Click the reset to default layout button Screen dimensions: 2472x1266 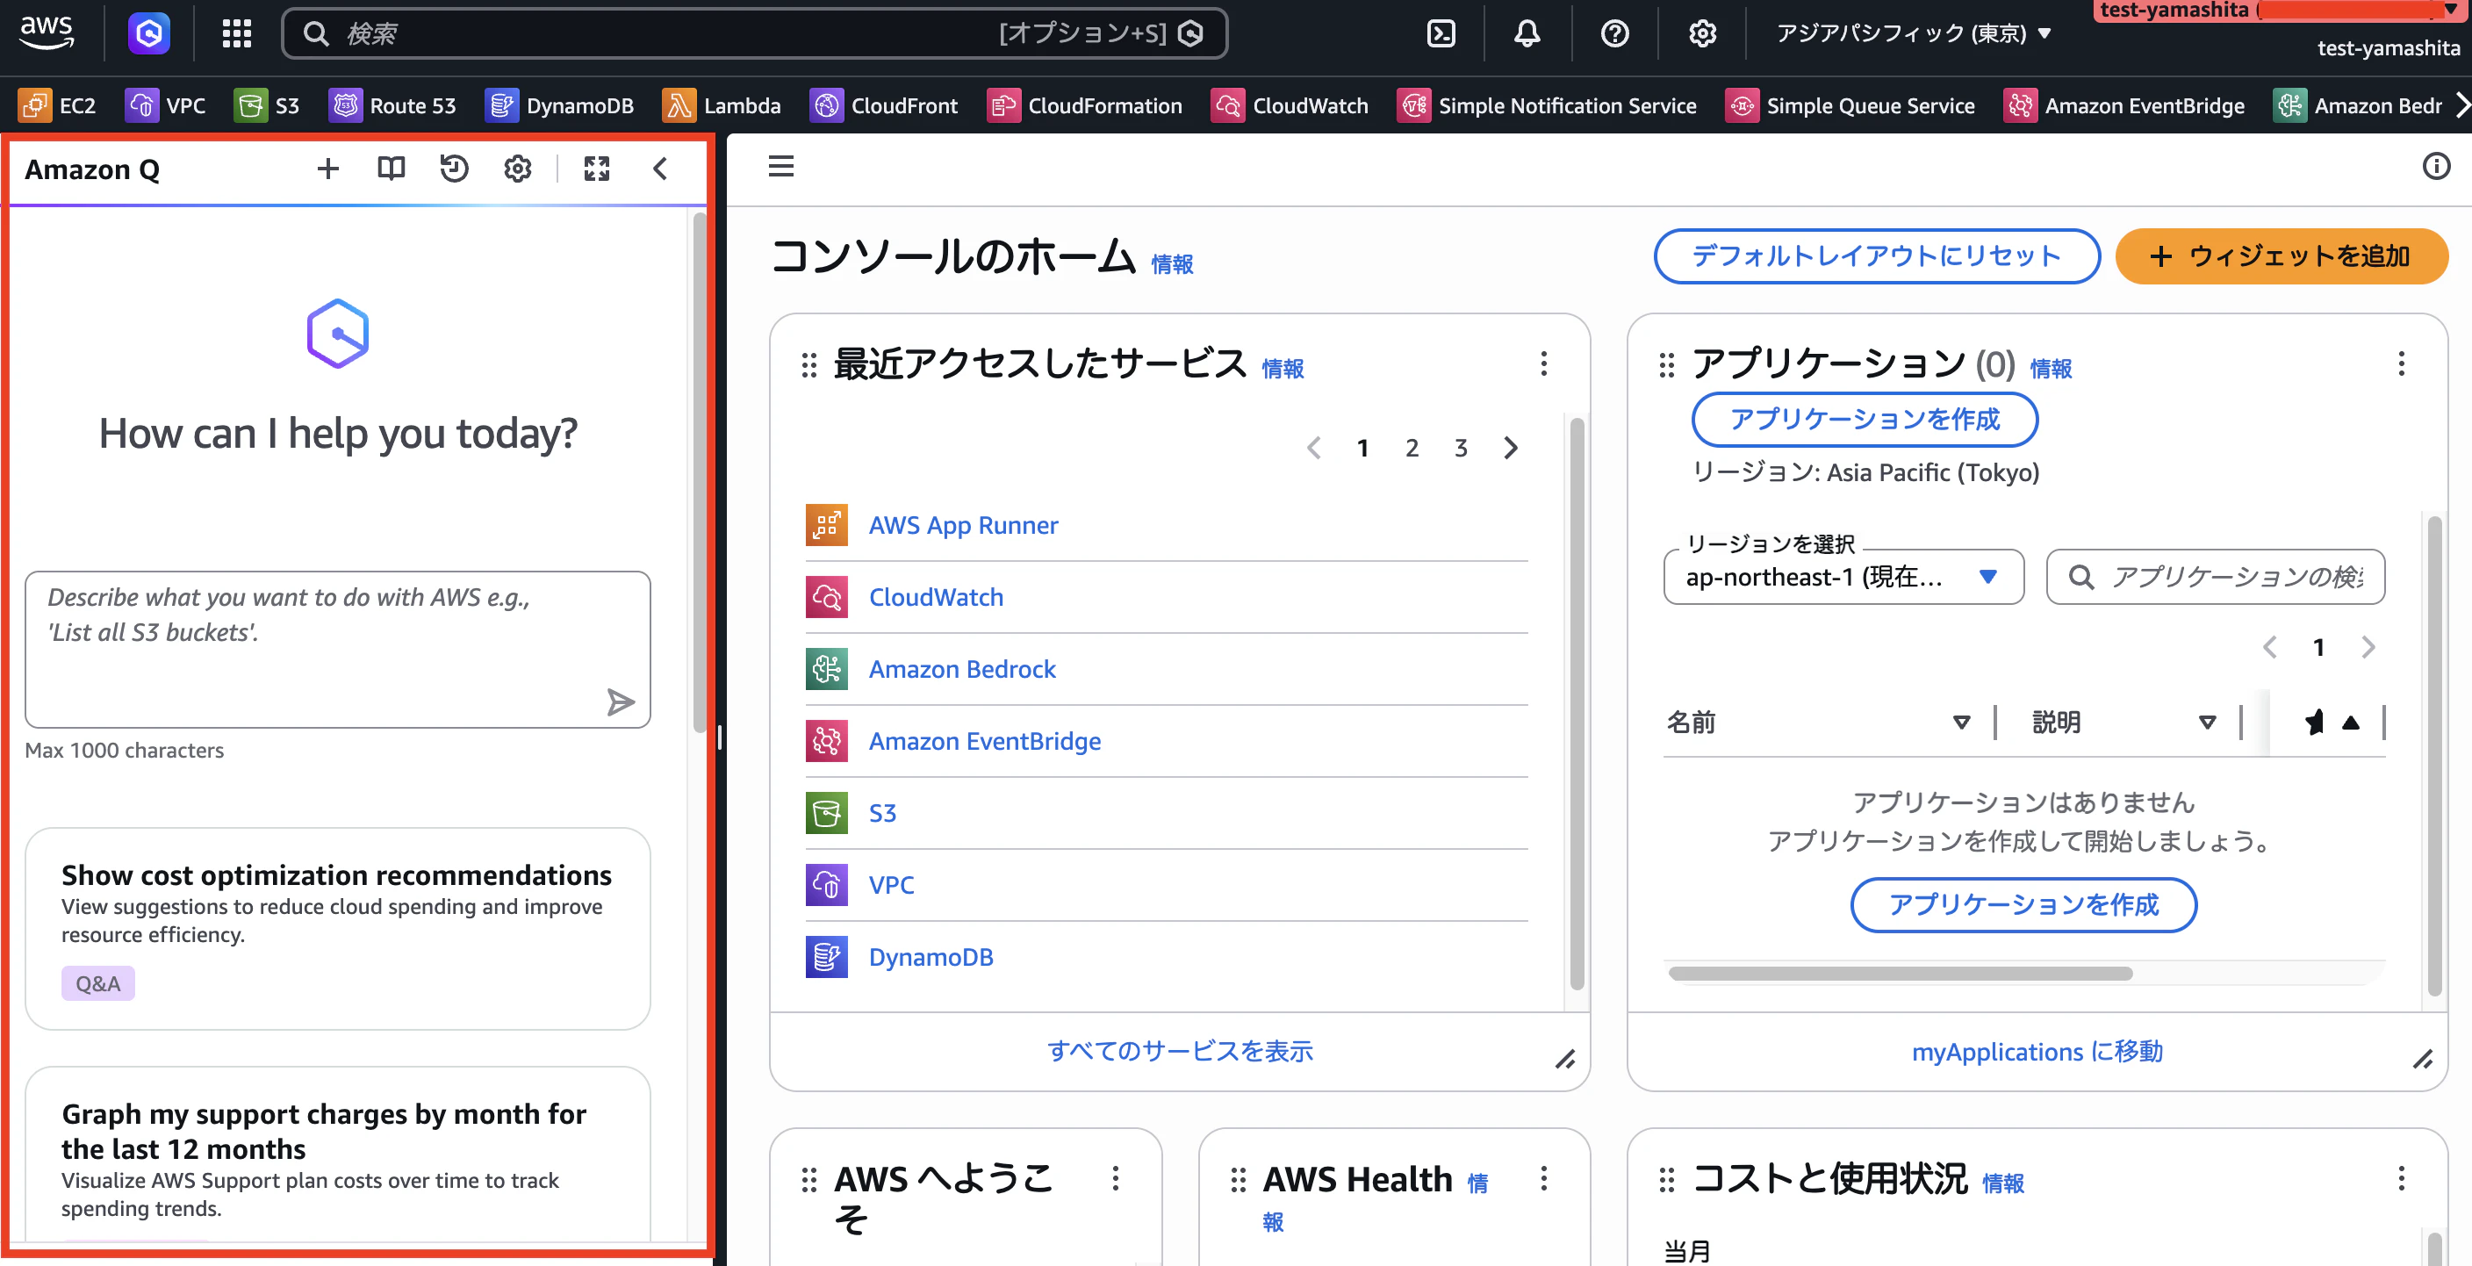[1876, 256]
